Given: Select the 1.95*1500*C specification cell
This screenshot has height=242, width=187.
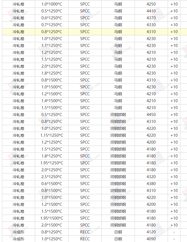Looking at the screenshot, I should [52, 218].
